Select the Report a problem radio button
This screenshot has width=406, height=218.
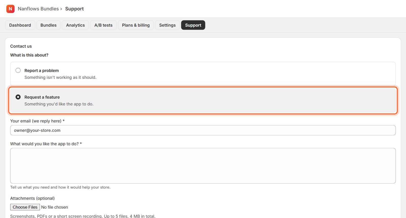(x=18, y=70)
